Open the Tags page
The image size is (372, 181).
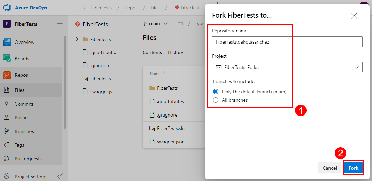(x=19, y=145)
